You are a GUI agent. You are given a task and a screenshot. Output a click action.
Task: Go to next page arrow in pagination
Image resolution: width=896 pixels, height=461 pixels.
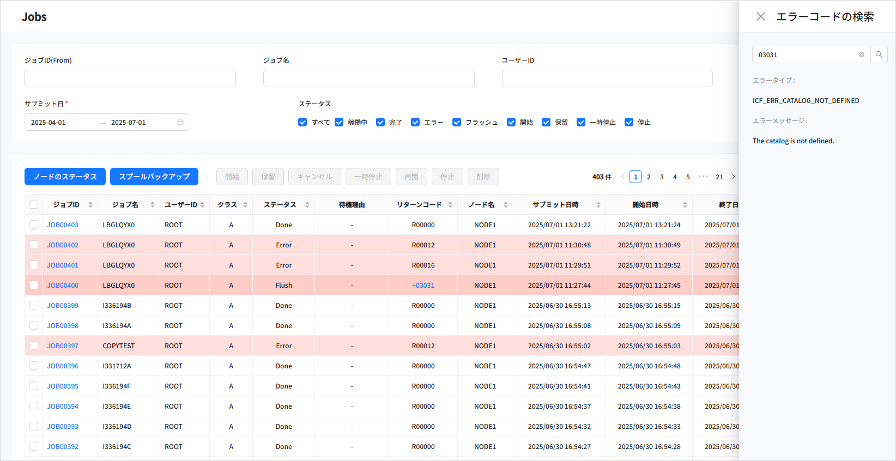(x=734, y=177)
